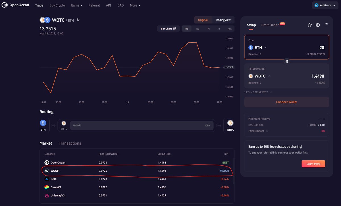Image resolution: width=341 pixels, height=206 pixels.
Task: Switch chart to Original view
Action: 203,20
